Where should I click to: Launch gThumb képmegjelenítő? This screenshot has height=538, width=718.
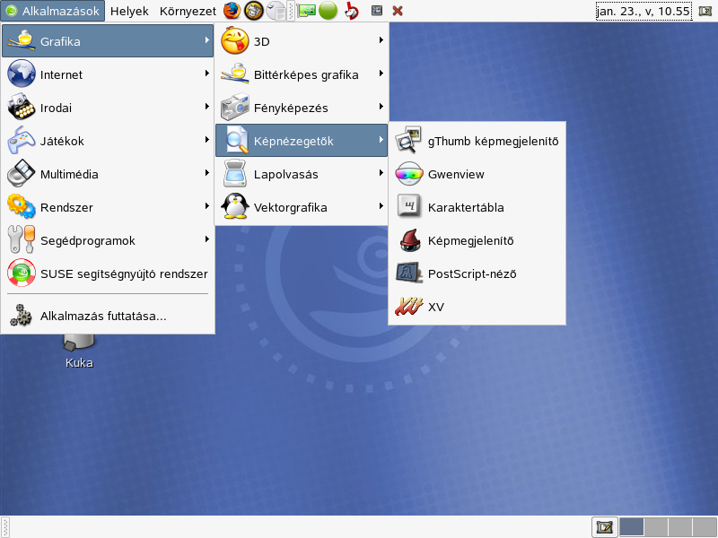tap(477, 141)
